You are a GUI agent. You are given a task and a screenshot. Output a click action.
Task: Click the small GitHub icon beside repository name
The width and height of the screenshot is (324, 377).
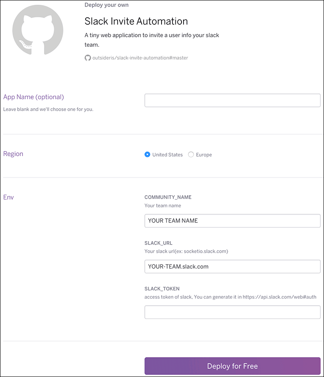click(x=88, y=58)
